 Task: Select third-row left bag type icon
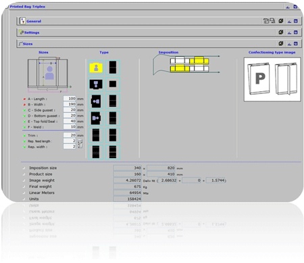point(96,101)
